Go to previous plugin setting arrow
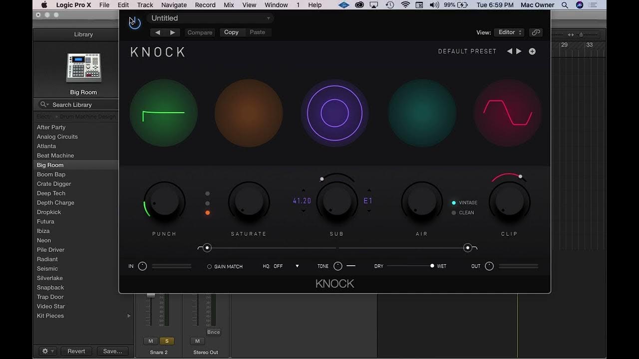Viewport: 639px width, 359px height. 158,32
